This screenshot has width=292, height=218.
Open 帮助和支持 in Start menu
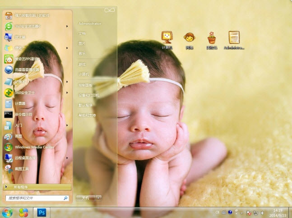click(x=87, y=115)
